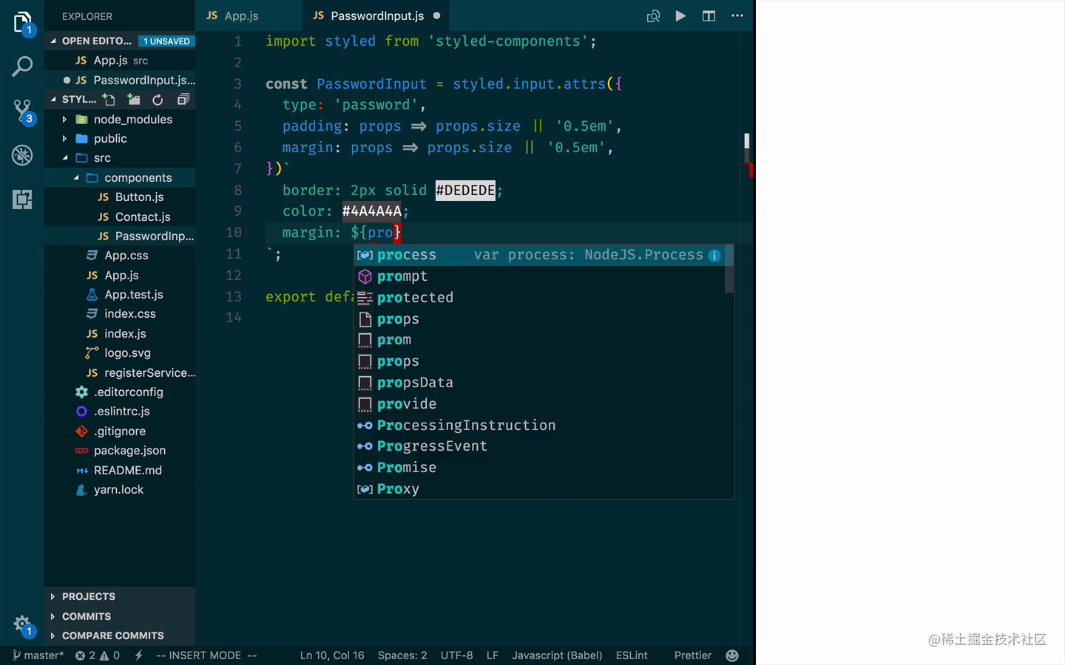Change language mode Javascript (Babel)

coord(557,655)
